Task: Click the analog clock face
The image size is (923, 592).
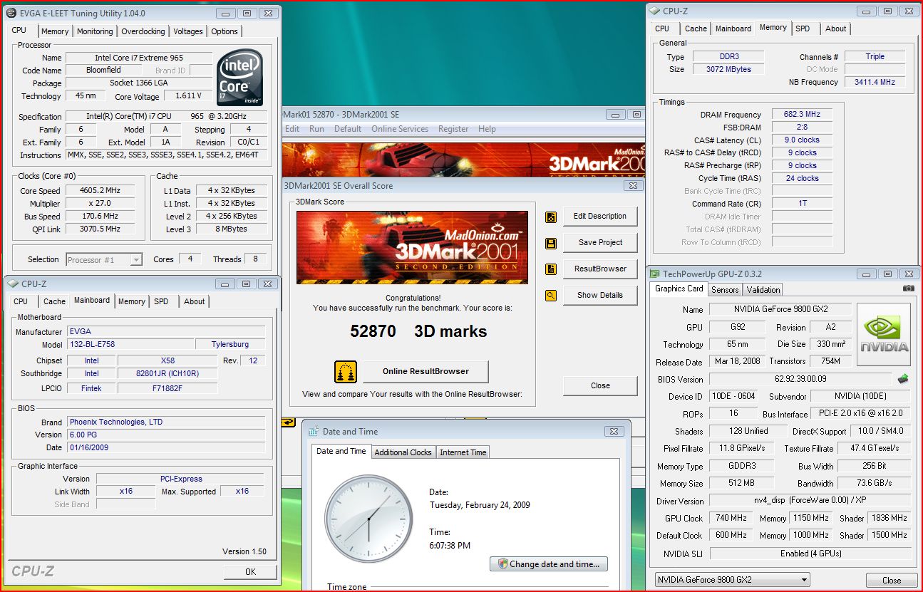Action: tap(368, 520)
